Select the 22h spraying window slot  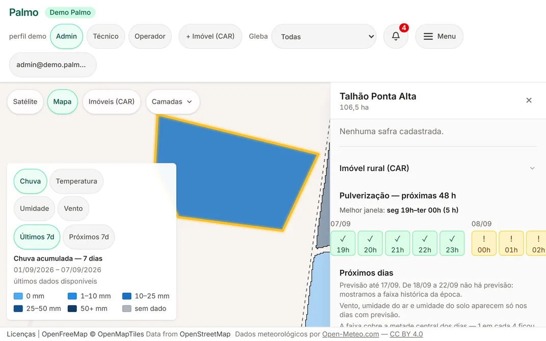[425, 243]
